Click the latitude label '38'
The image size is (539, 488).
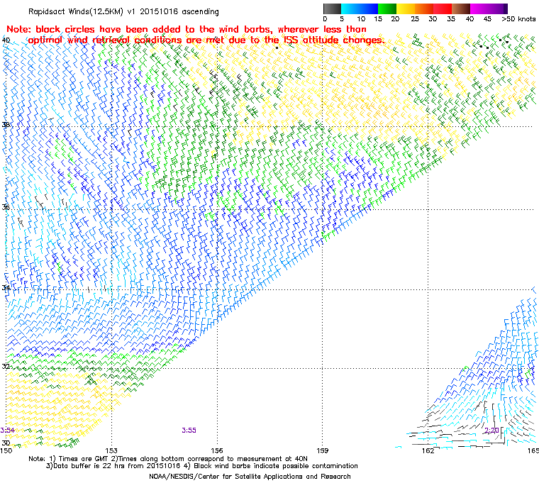point(6,125)
